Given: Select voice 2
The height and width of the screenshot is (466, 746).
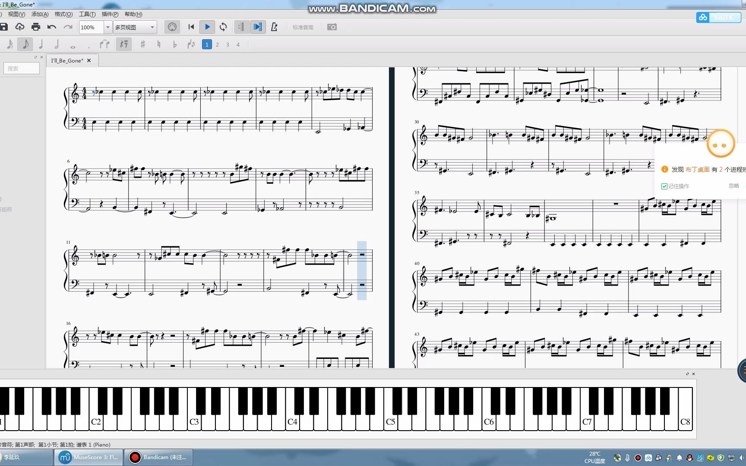Looking at the screenshot, I should pyautogui.click(x=217, y=44).
